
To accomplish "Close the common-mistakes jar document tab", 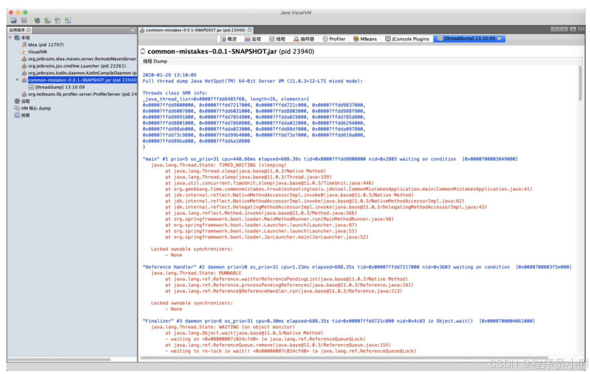I will (x=250, y=30).
